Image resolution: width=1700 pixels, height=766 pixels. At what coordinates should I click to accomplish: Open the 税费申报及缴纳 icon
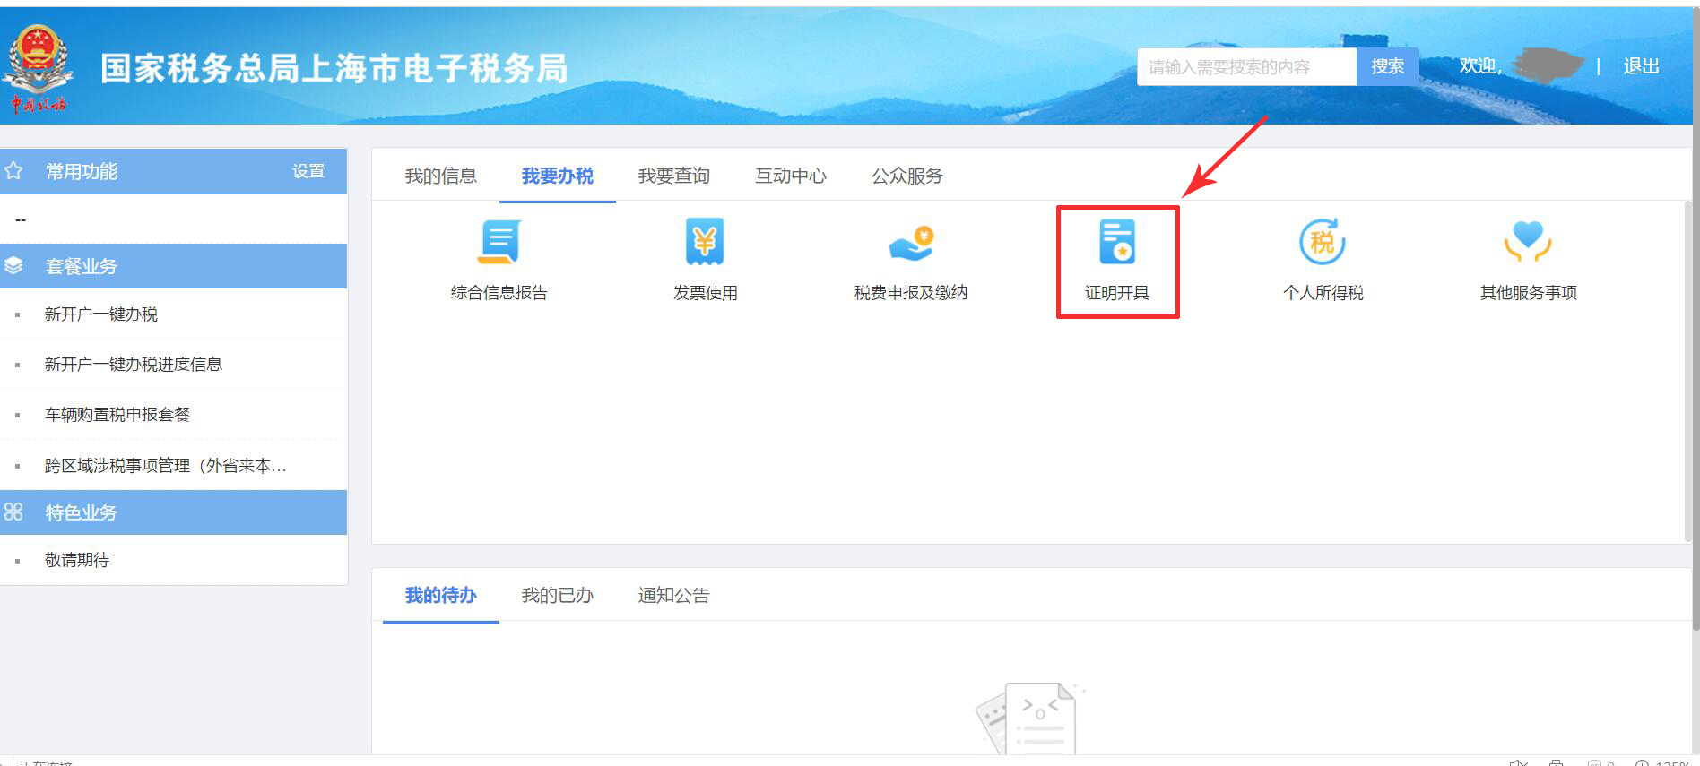[x=911, y=243]
